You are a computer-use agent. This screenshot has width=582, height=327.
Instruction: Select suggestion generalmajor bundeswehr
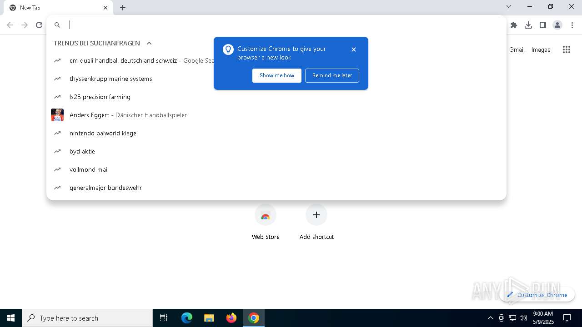click(x=276, y=188)
